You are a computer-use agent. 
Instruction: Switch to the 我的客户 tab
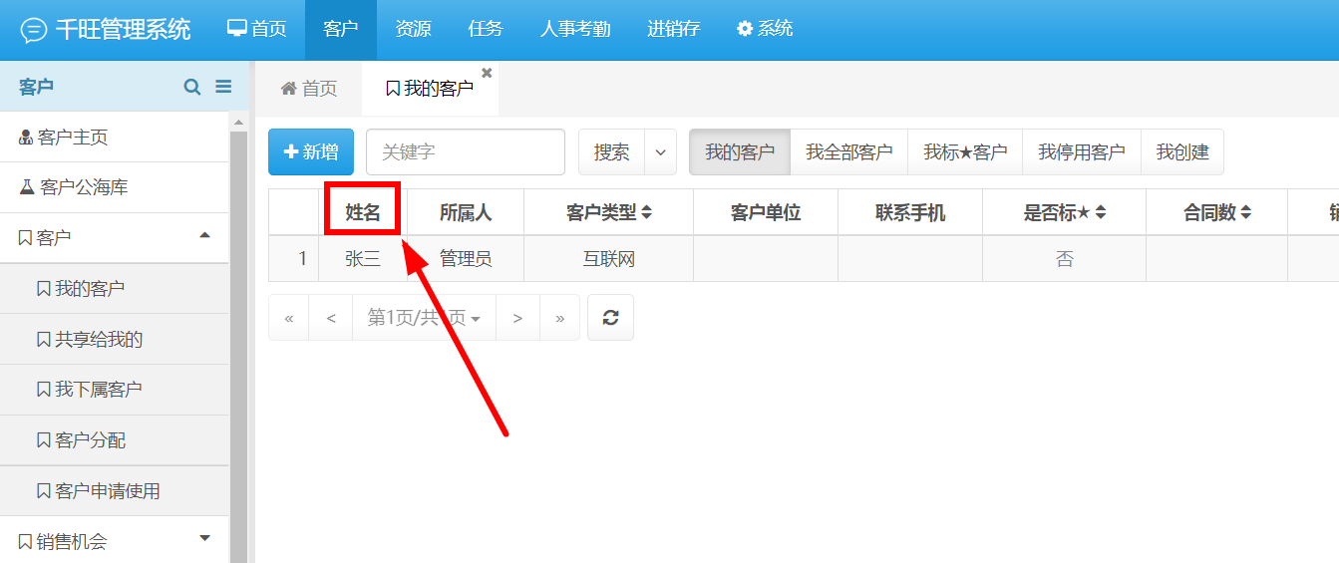(x=430, y=89)
